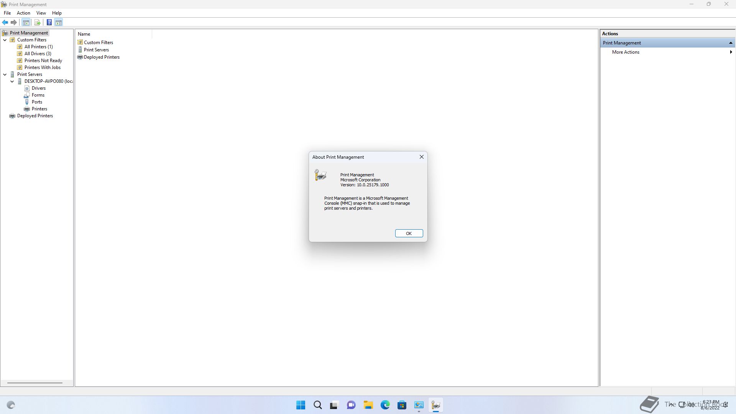
Task: Select Printers under the local server
Action: point(39,109)
